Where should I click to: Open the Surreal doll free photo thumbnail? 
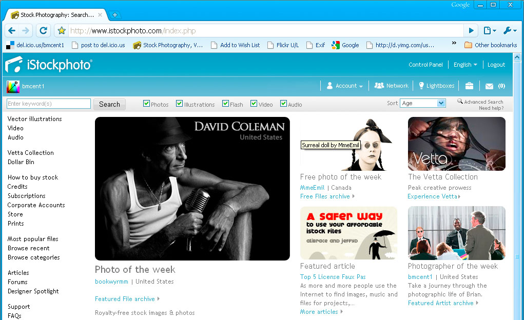point(348,144)
